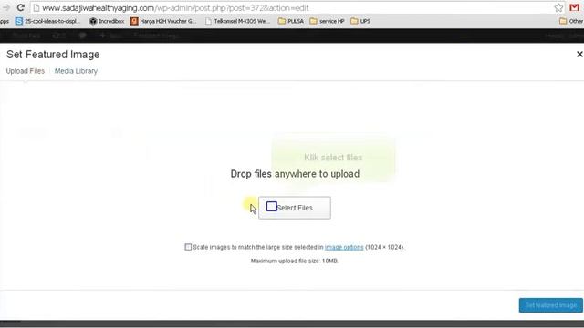Open the PULSA bookmarks folder

click(x=291, y=21)
